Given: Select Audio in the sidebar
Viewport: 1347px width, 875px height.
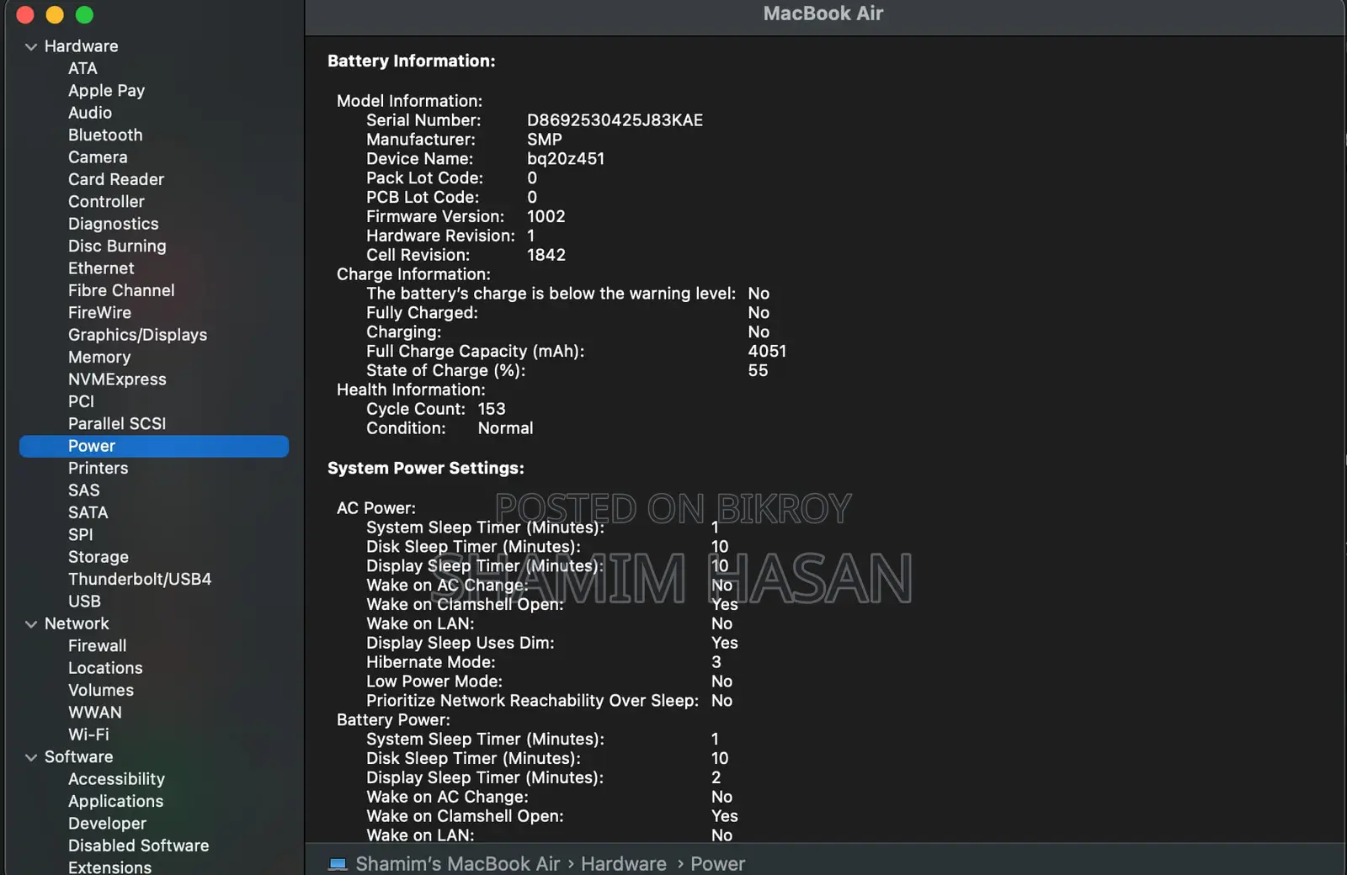Looking at the screenshot, I should tap(90, 113).
